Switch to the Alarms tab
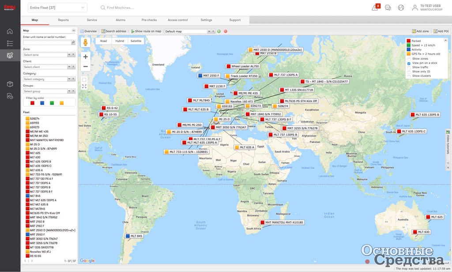The height and width of the screenshot is (272, 452). pos(121,20)
